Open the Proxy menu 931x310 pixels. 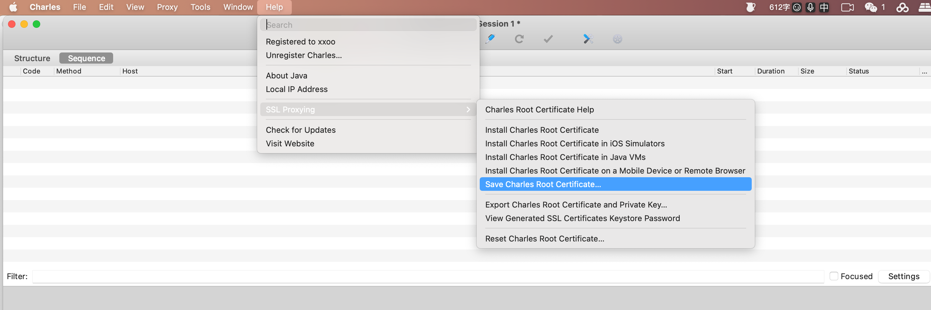pos(167,7)
